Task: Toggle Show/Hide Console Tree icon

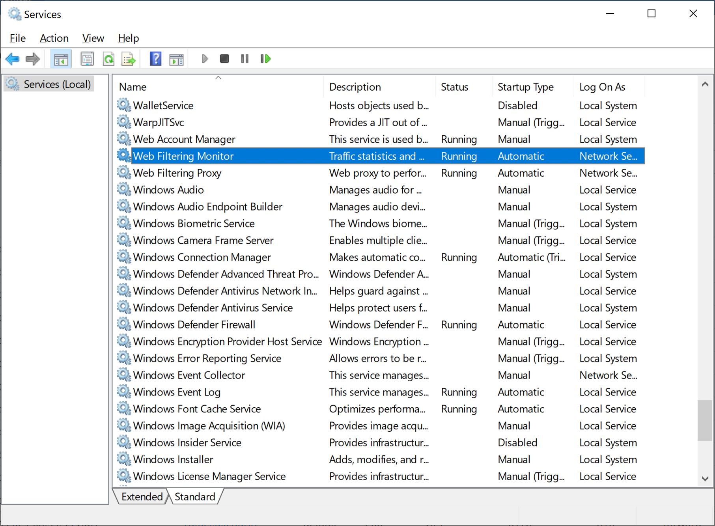Action: [x=61, y=59]
